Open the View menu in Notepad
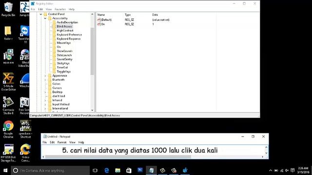Screen dimensions: 312x175 click(x=72, y=142)
